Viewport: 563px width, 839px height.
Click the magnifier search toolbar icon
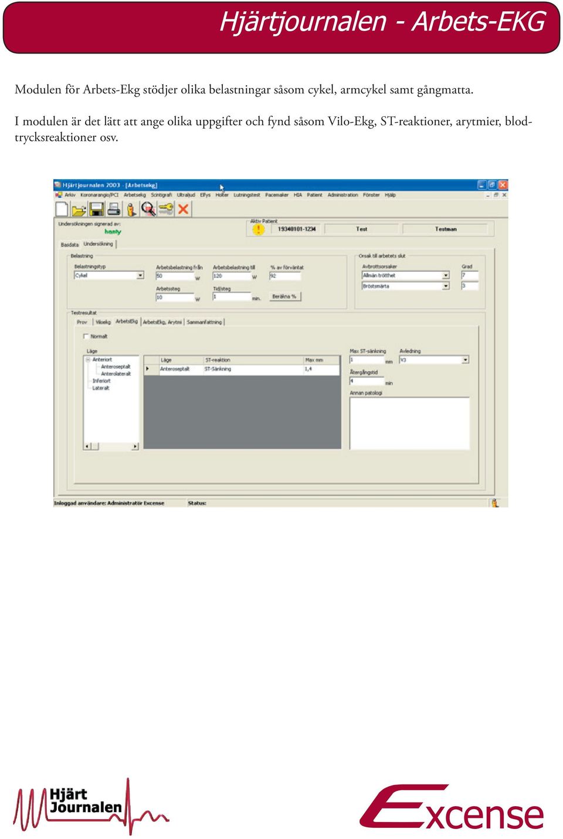point(148,209)
